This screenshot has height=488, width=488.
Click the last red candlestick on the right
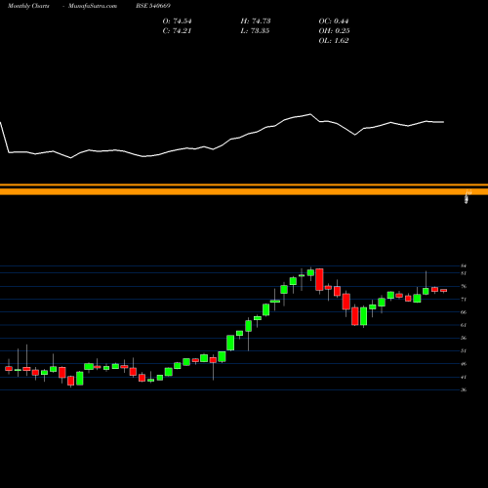444,291
